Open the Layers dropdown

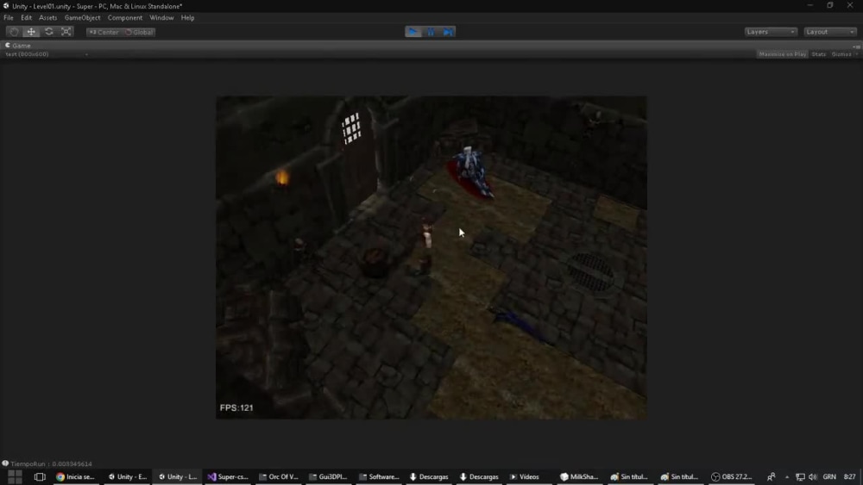(x=771, y=32)
